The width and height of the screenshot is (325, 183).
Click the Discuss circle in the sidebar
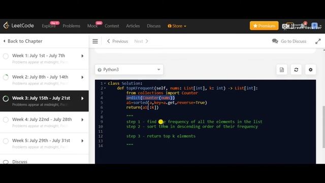[x=6, y=162]
